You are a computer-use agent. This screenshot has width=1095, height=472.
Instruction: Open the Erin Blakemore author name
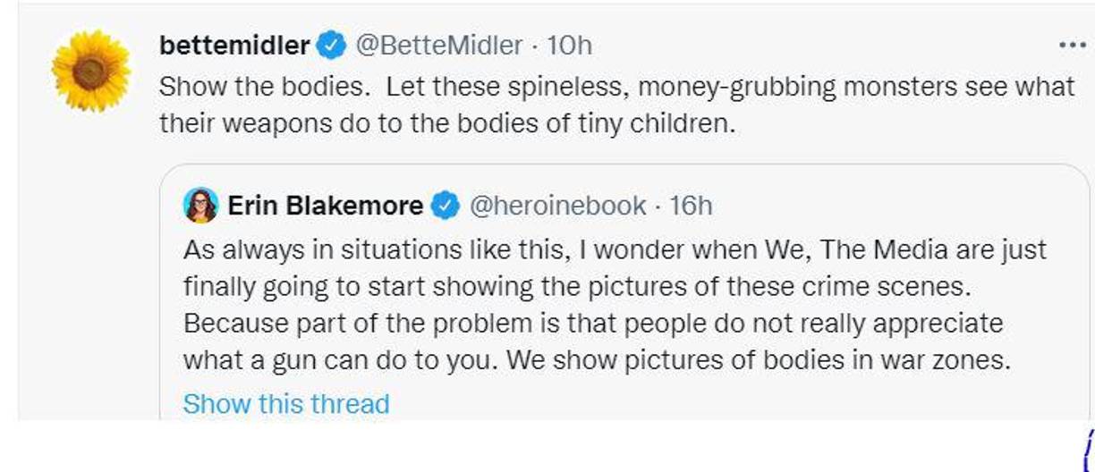pos(326,206)
